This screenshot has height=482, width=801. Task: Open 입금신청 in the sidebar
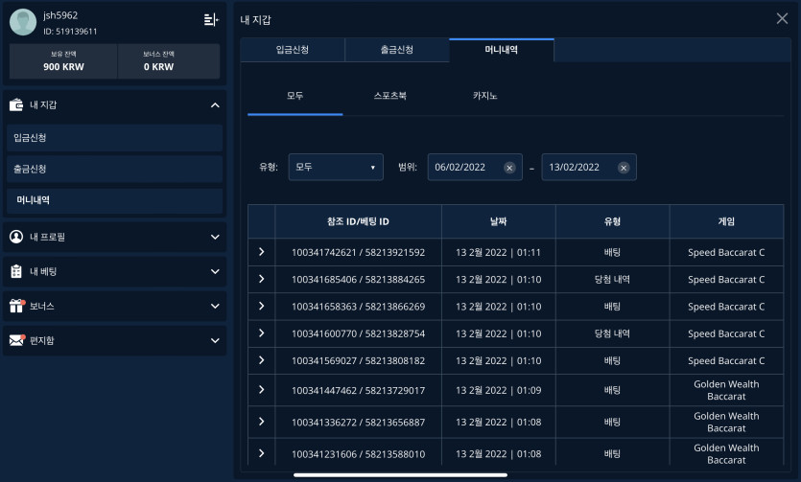(114, 138)
